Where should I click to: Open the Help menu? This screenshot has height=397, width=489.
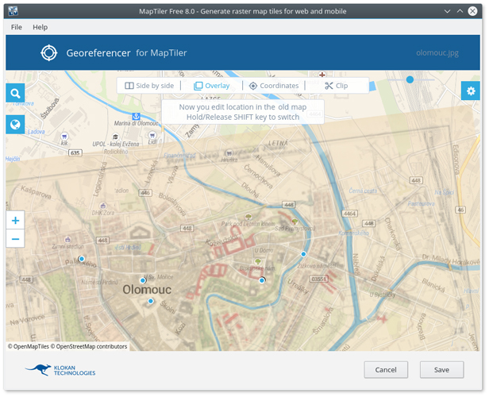click(x=40, y=27)
